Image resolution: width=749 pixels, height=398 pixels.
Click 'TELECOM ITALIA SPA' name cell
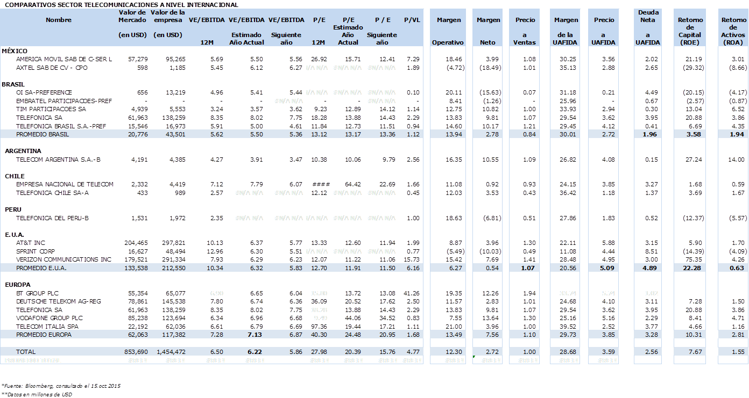[48, 327]
